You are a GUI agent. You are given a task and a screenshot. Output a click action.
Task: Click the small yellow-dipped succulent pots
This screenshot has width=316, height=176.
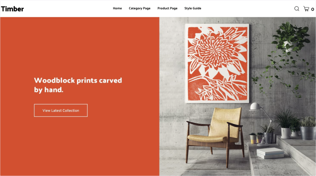tap(256, 138)
